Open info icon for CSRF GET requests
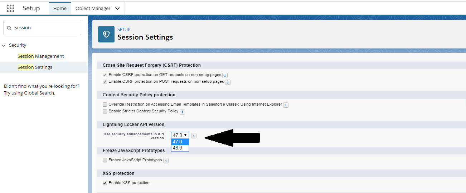Viewport: 466px width, 193px height. (x=225, y=75)
